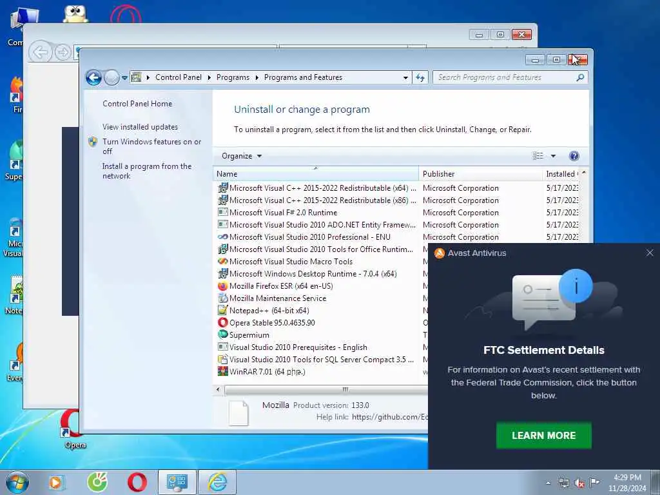
Task: Open the address bar history dropdown
Action: (x=405, y=77)
